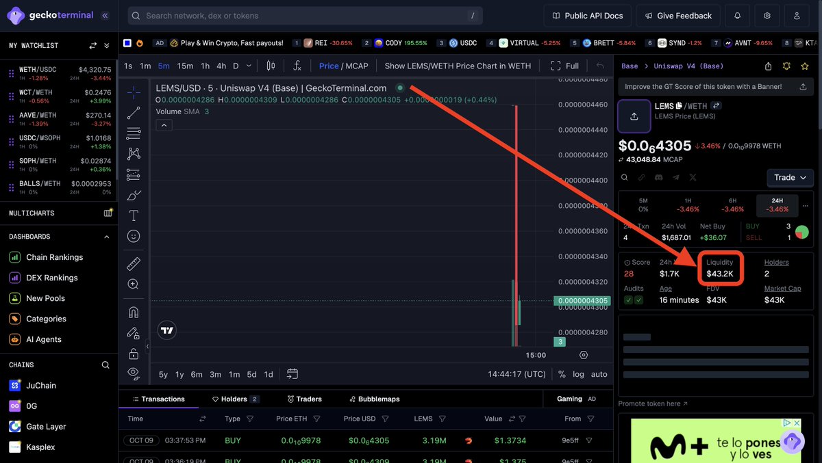Switch chart to MCAP view
This screenshot has width=822, height=463.
357,66
